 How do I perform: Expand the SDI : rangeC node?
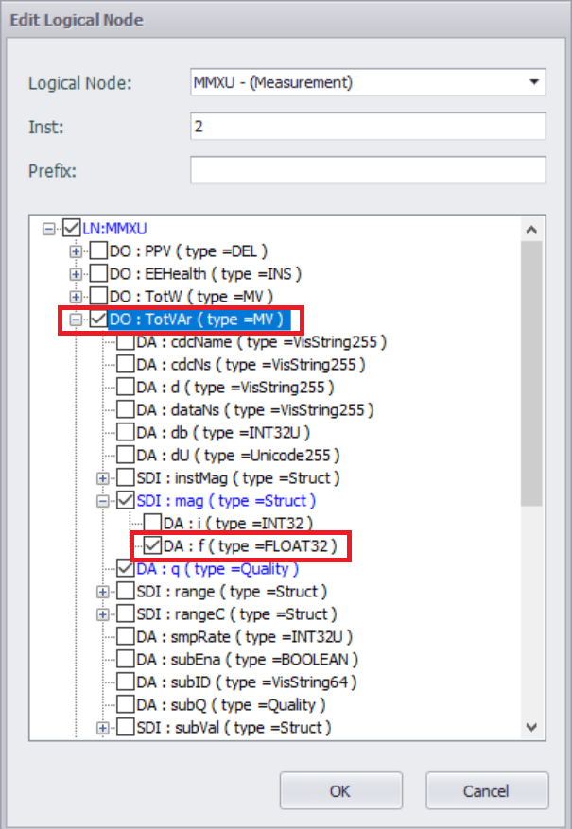103,614
